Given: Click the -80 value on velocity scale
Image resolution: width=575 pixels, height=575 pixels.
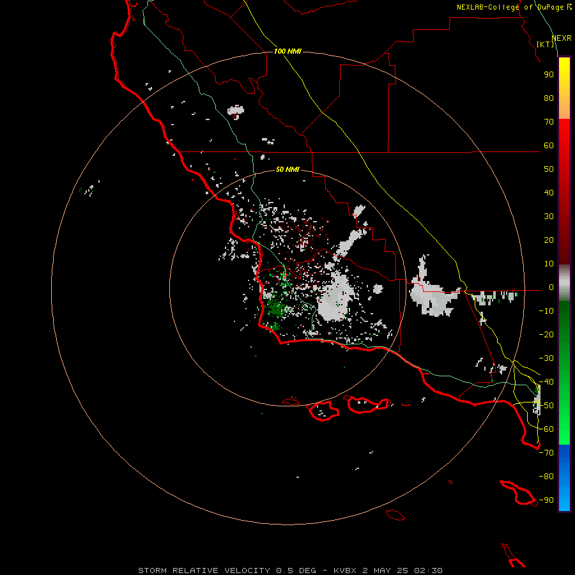Looking at the screenshot, I should tap(546, 477).
